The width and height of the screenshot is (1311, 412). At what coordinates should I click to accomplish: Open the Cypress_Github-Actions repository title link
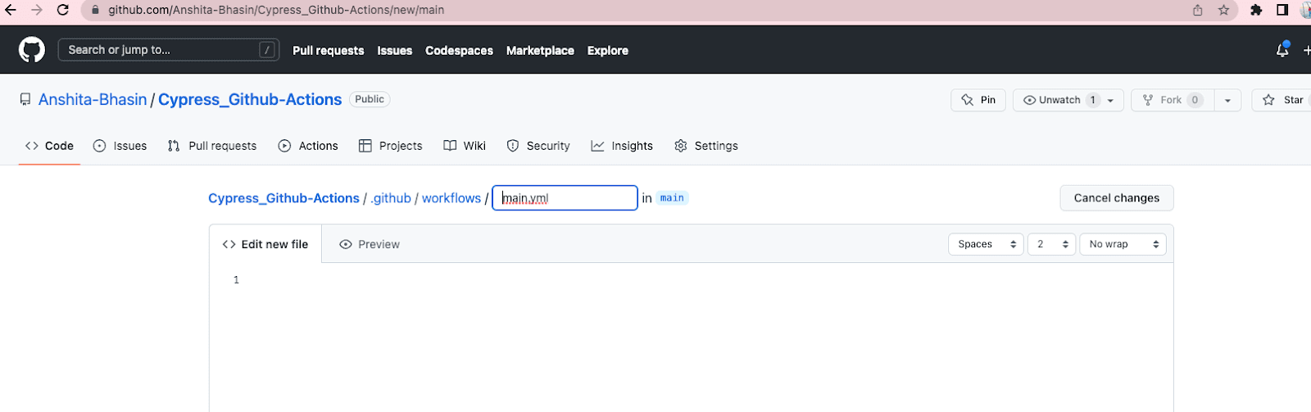(250, 99)
